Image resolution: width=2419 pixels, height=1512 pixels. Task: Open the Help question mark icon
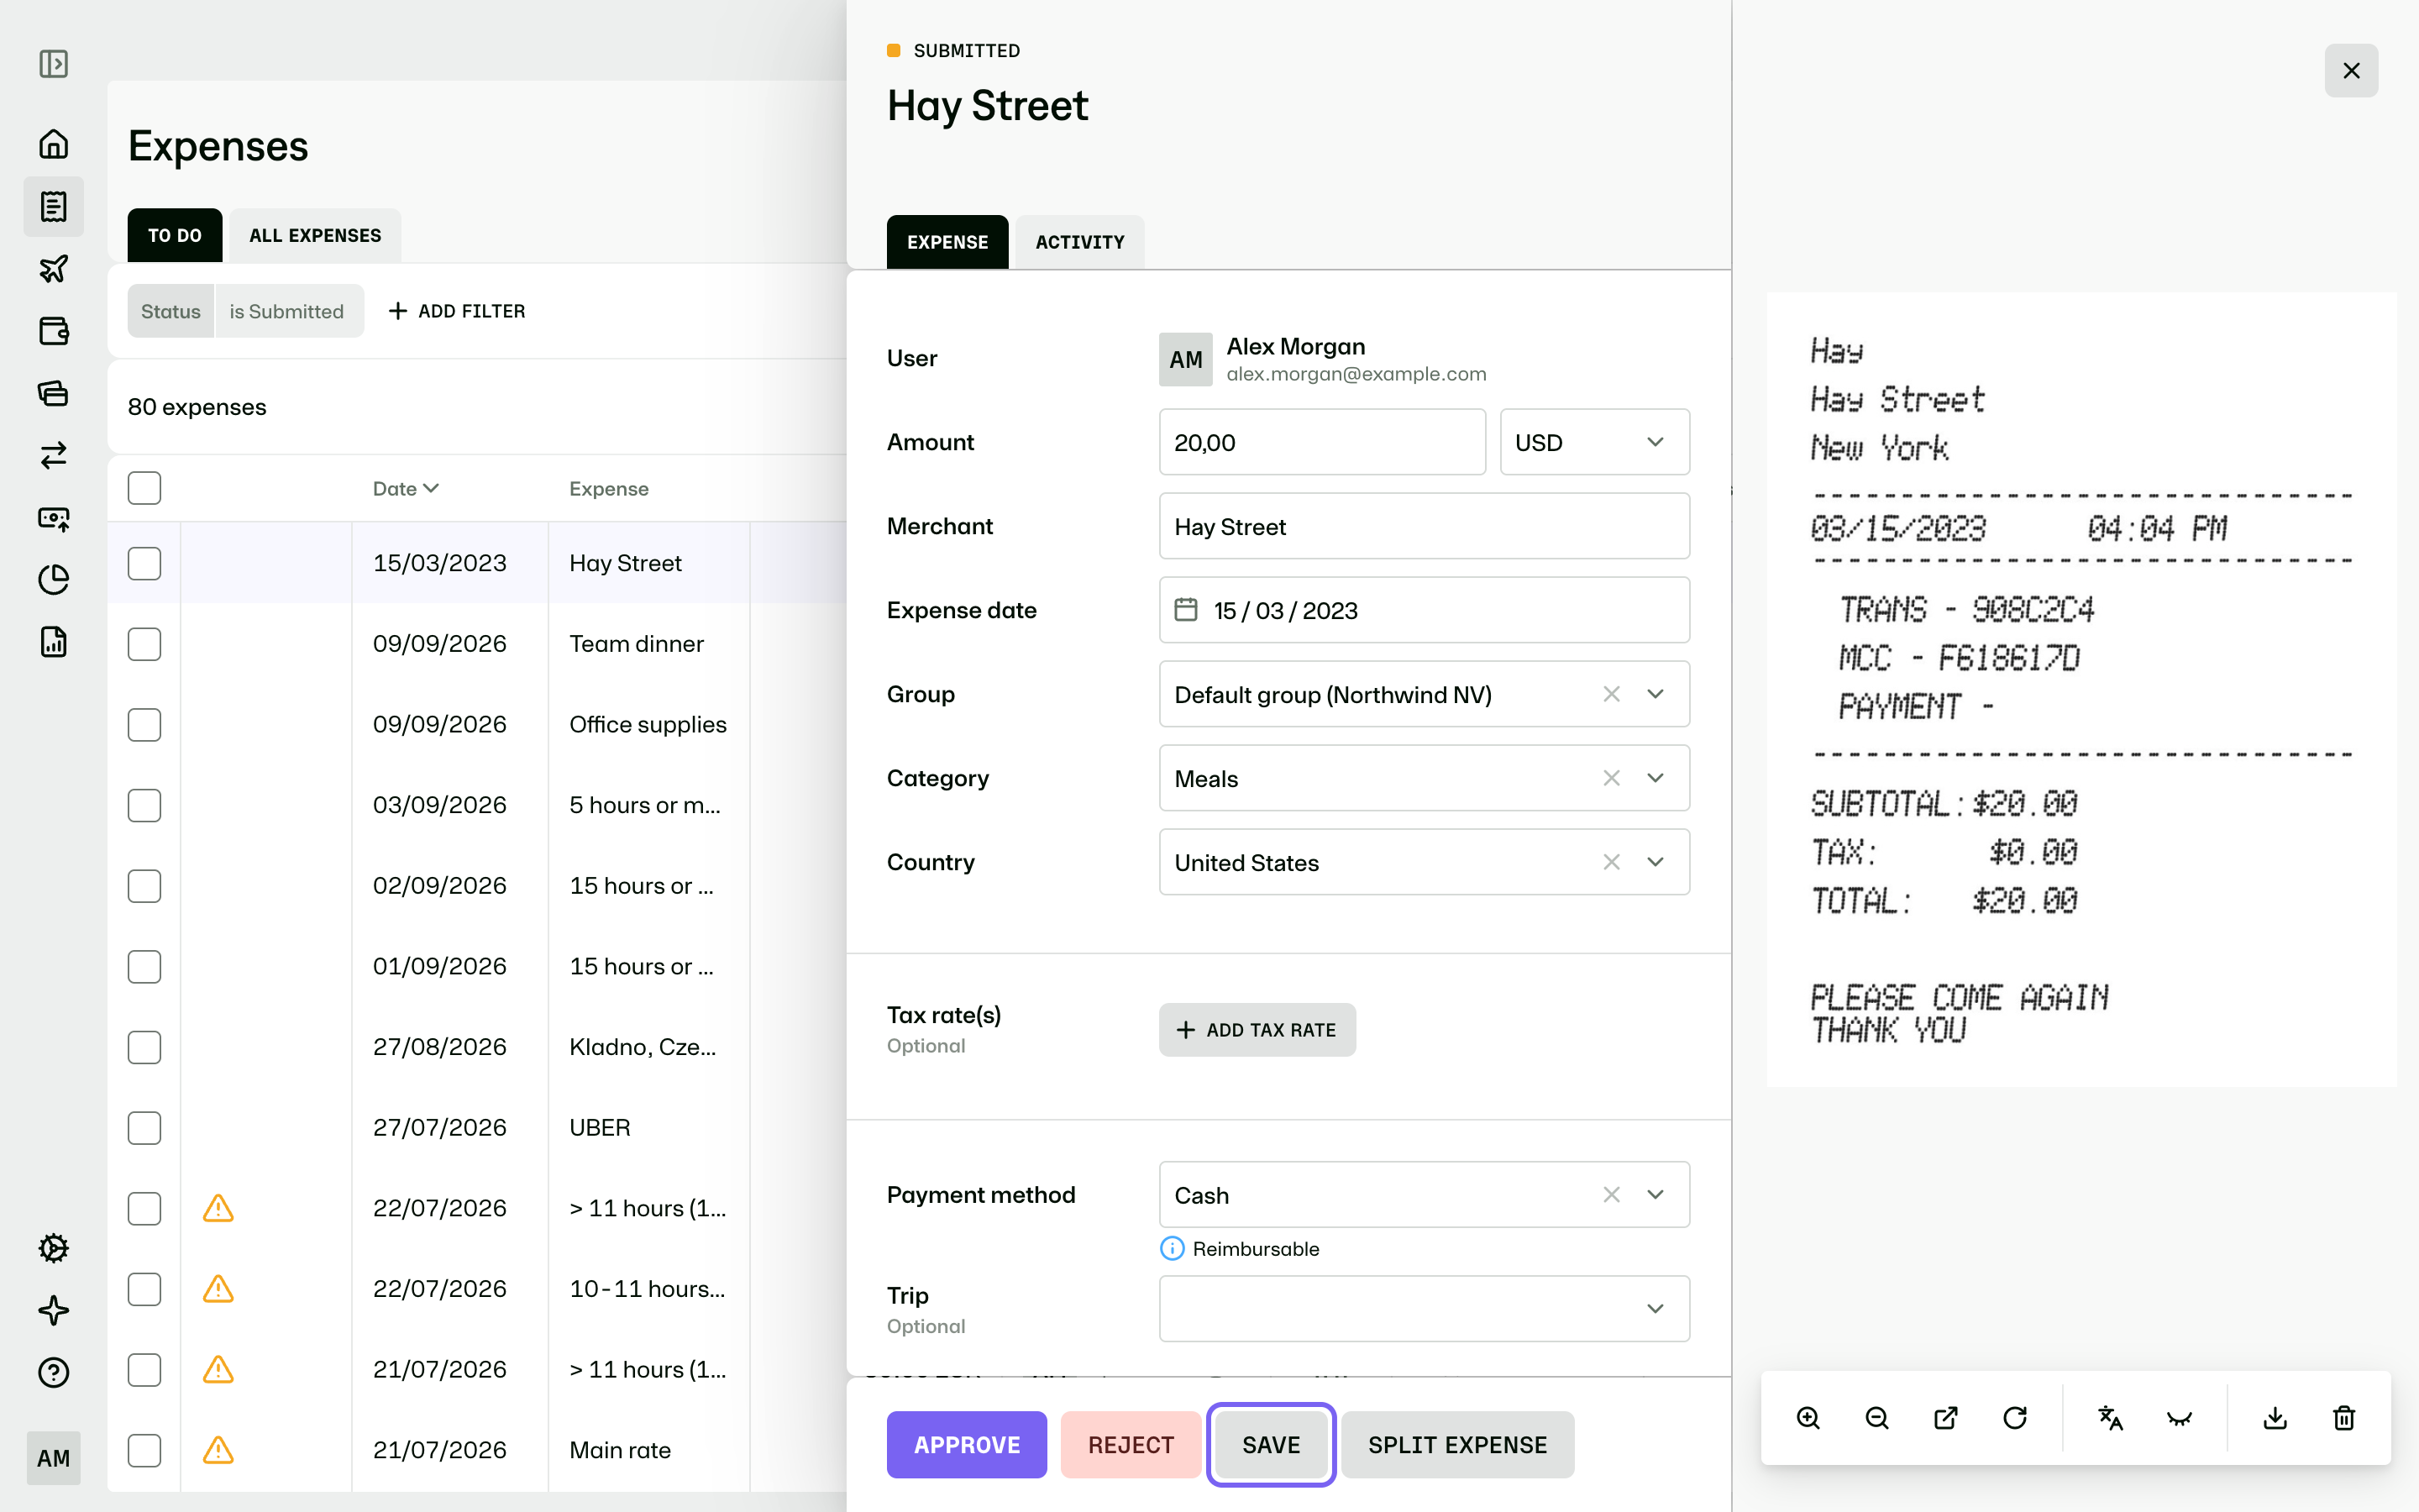tap(53, 1372)
